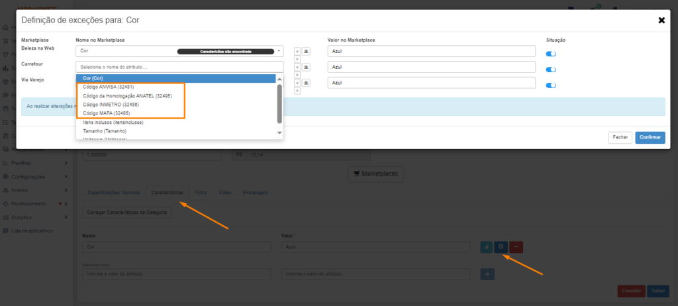
Task: Click the Monitoramento icon in sidebar
Action: pyautogui.click(x=5, y=203)
